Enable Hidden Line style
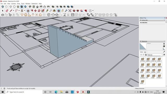 (x=14, y=7)
